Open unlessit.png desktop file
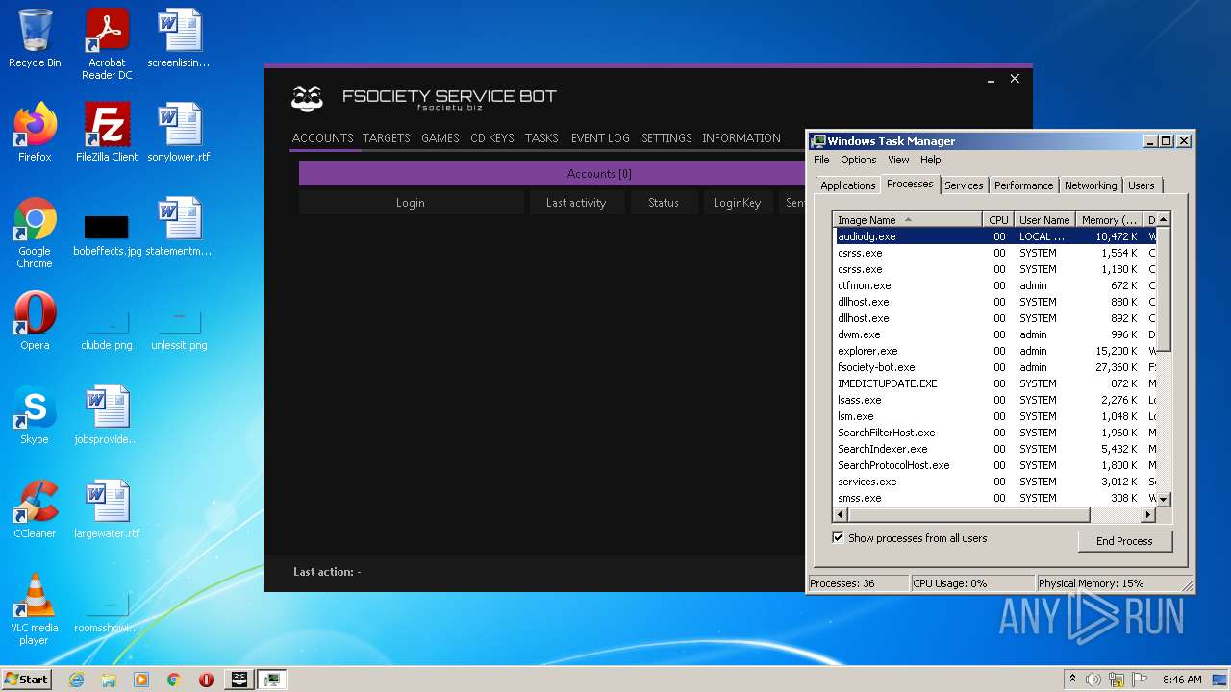This screenshot has height=692, width=1231. tap(179, 329)
